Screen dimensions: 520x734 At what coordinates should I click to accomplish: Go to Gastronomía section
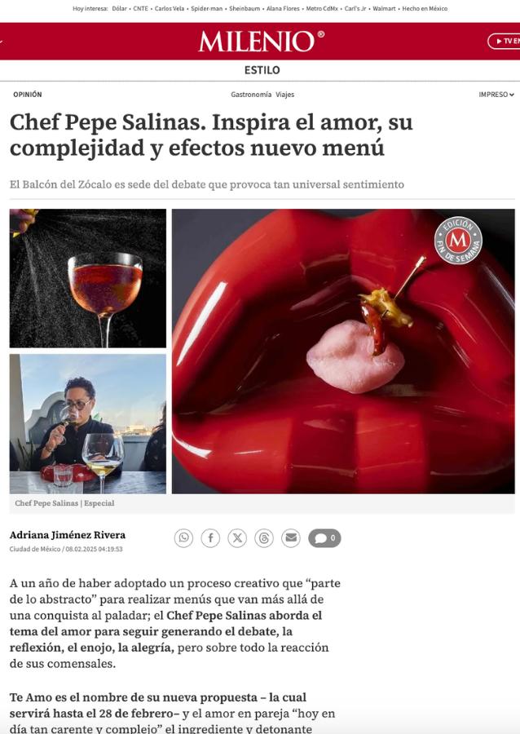coord(251,95)
